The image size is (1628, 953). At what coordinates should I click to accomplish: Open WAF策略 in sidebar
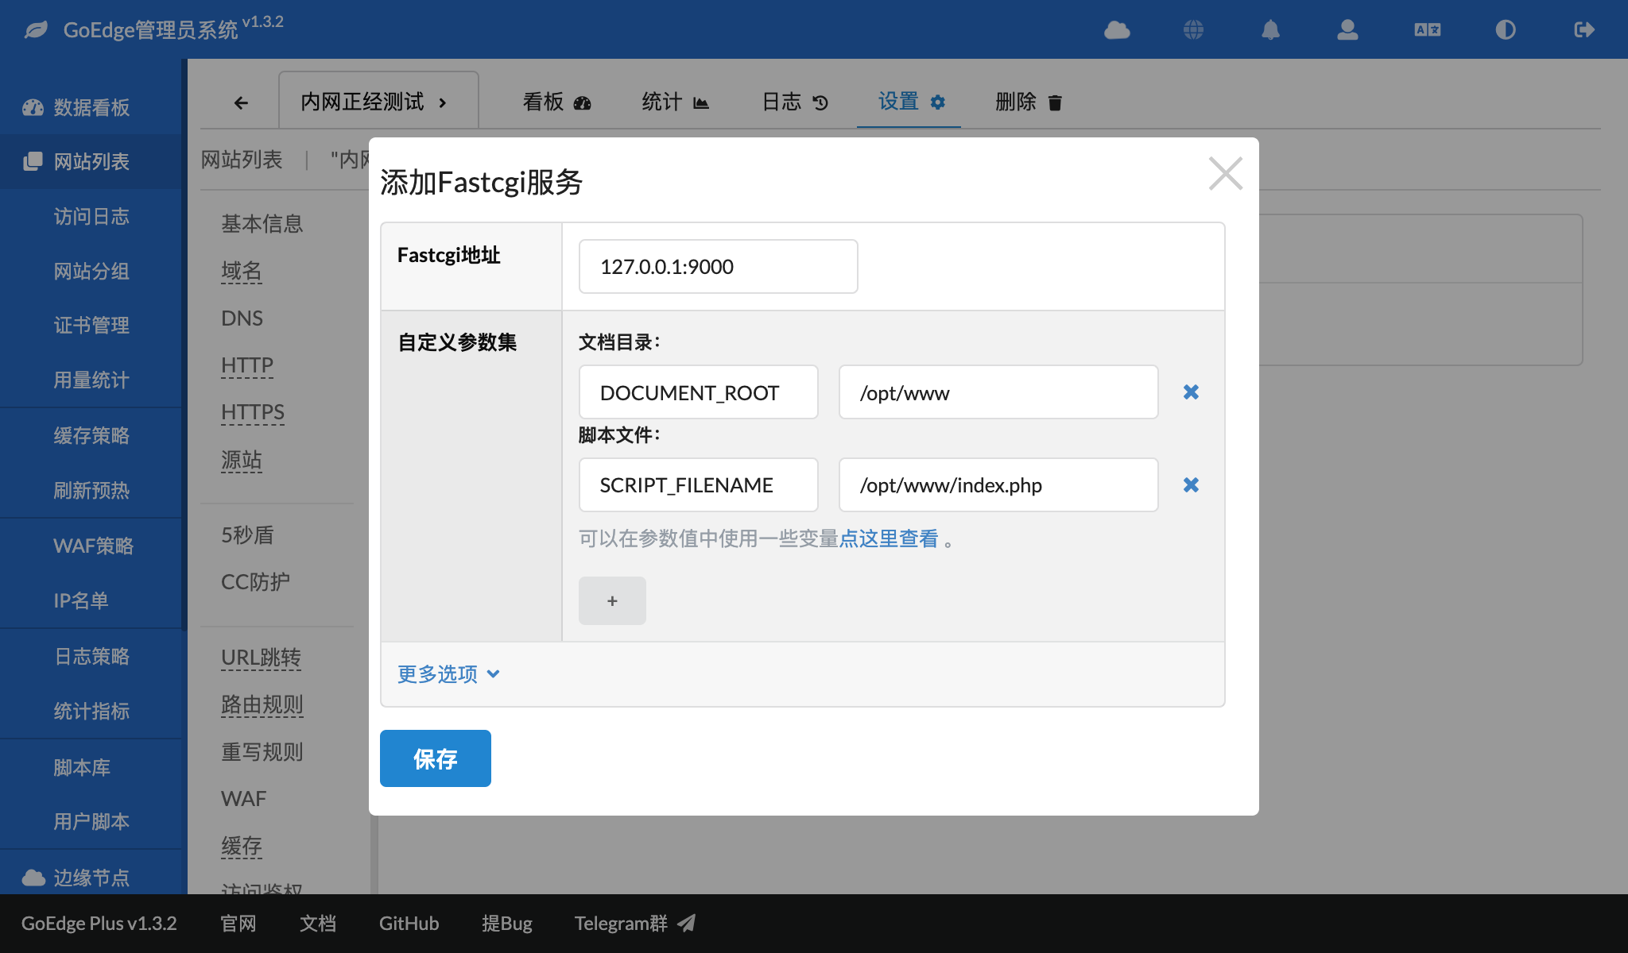93,546
